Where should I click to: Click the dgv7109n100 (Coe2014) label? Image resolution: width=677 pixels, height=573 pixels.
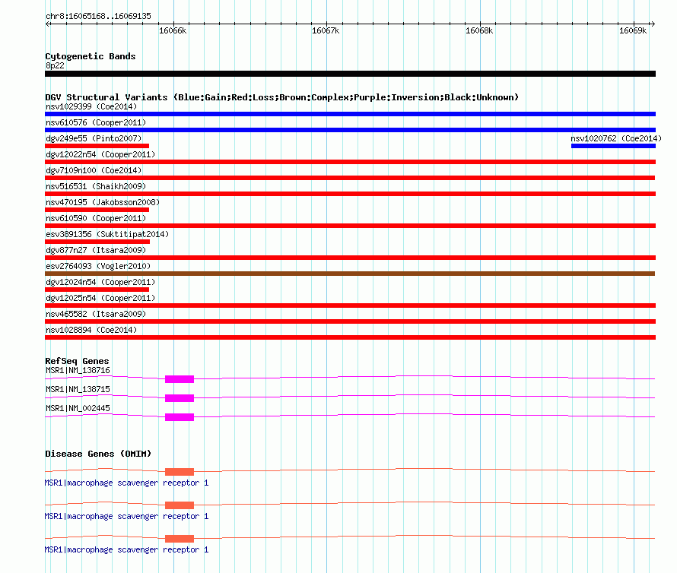tap(94, 170)
